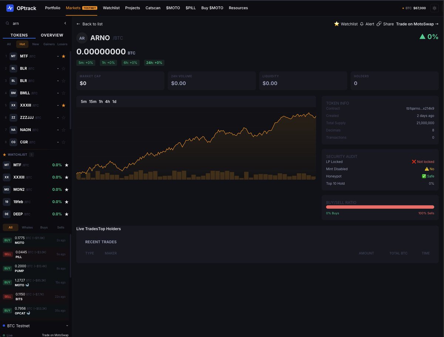
Task: Click the BM avatar icon of BMLL
Action: [13, 93]
